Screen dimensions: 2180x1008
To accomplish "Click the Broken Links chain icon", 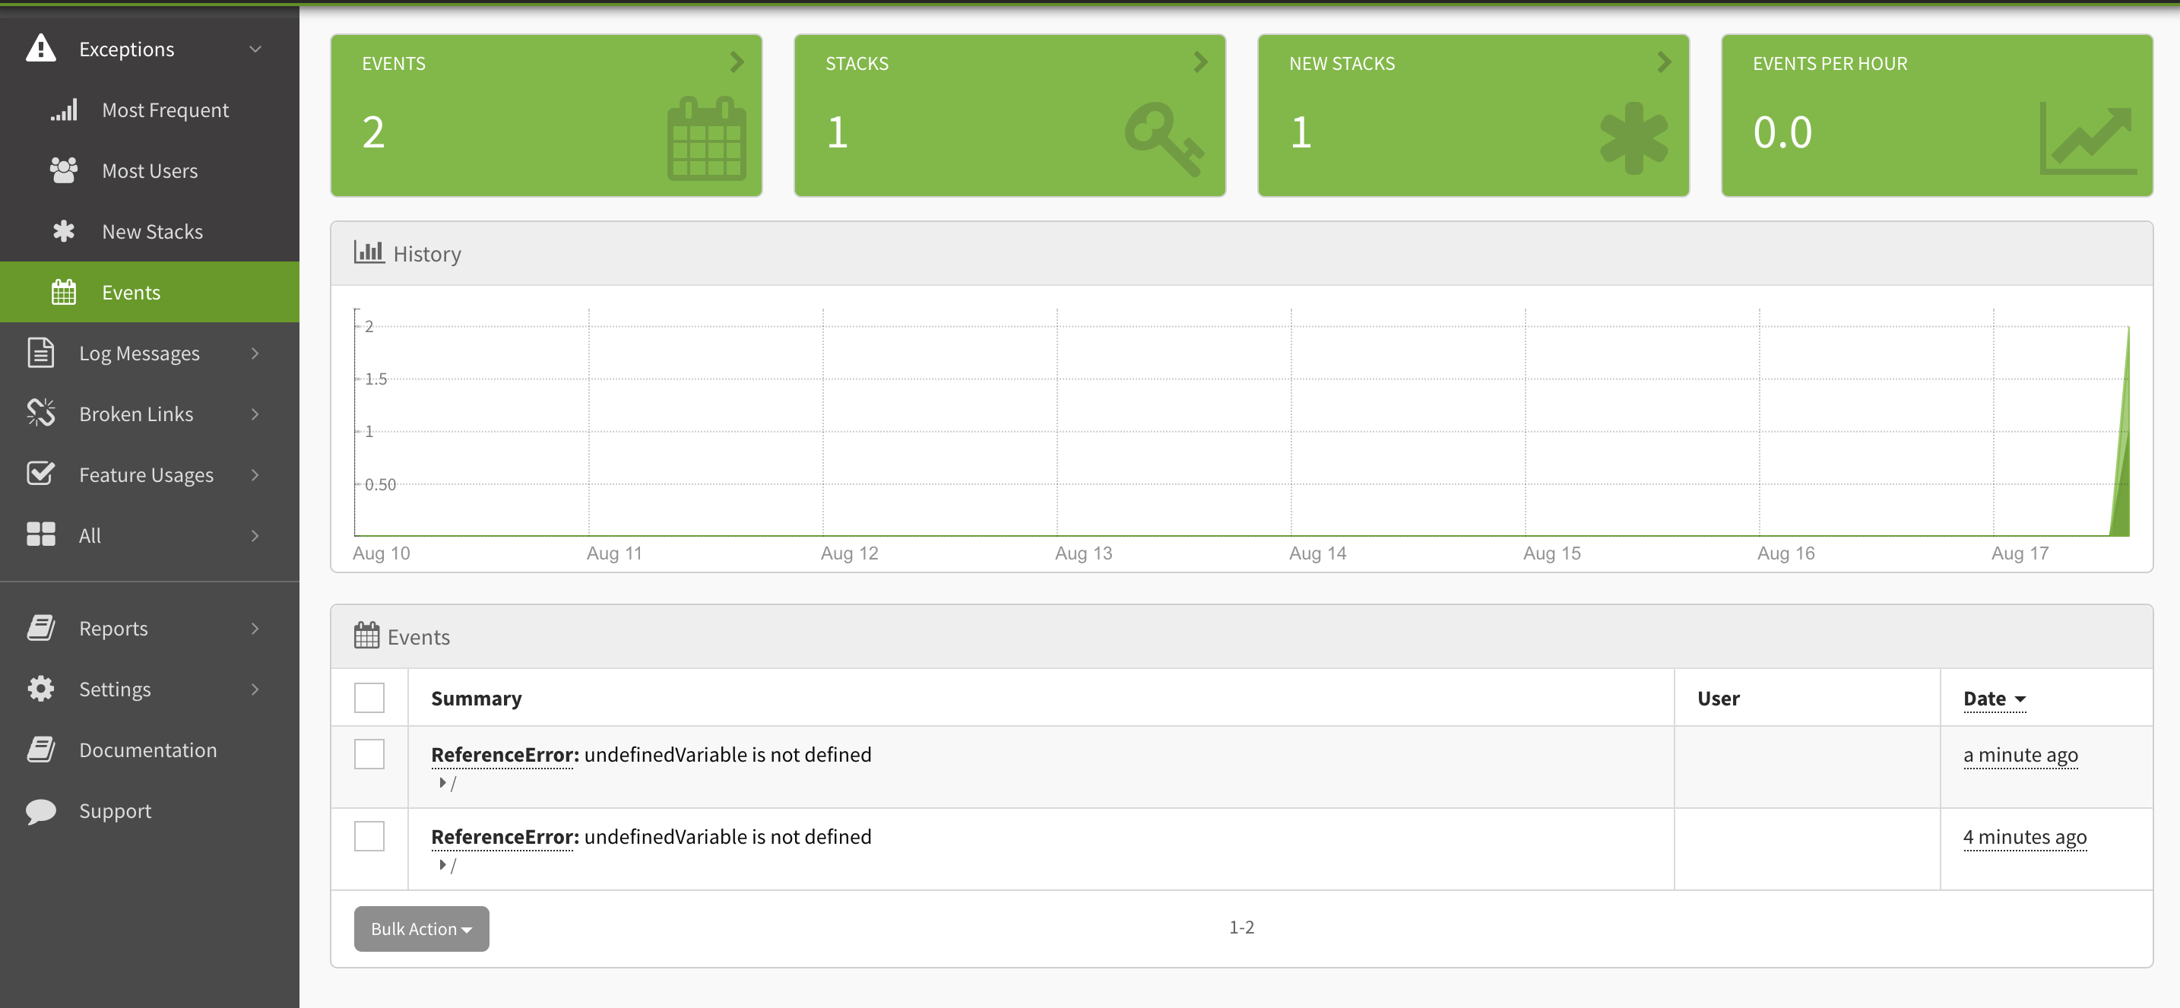I will tap(40, 413).
